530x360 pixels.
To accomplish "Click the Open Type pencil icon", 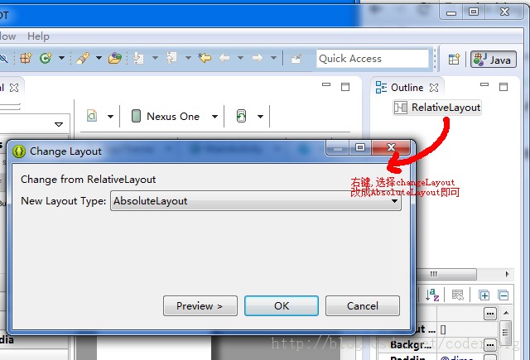I will click(x=83, y=59).
